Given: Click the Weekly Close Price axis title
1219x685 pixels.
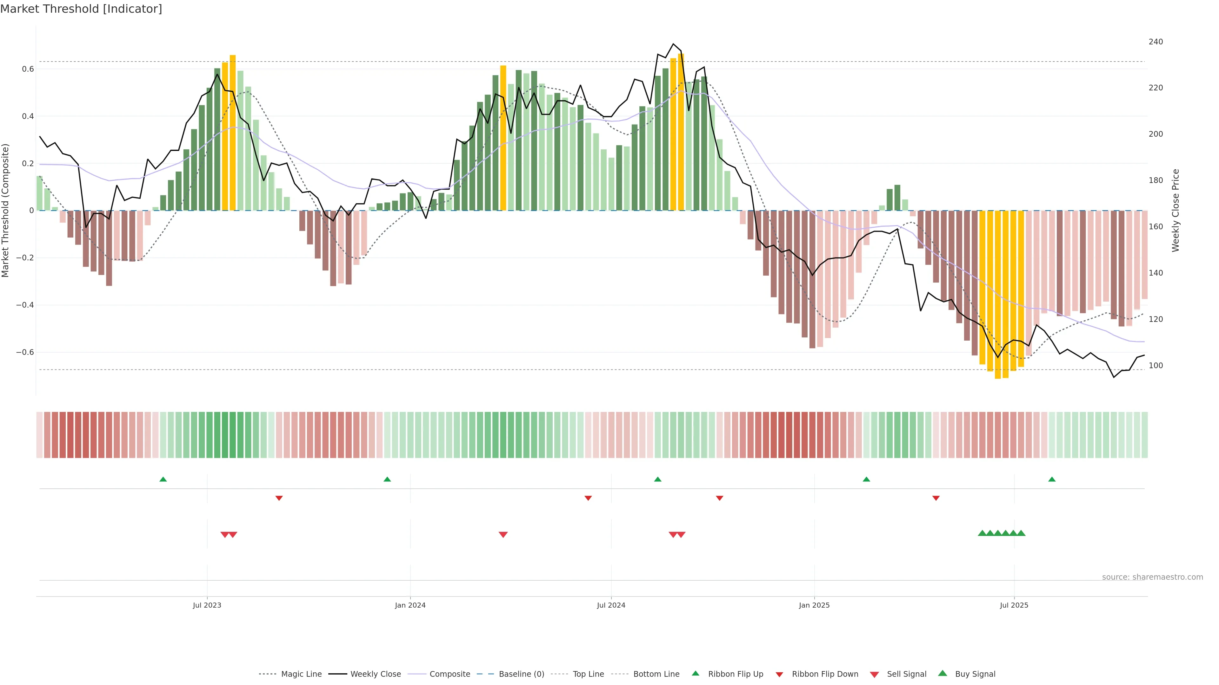Looking at the screenshot, I should (x=1176, y=210).
